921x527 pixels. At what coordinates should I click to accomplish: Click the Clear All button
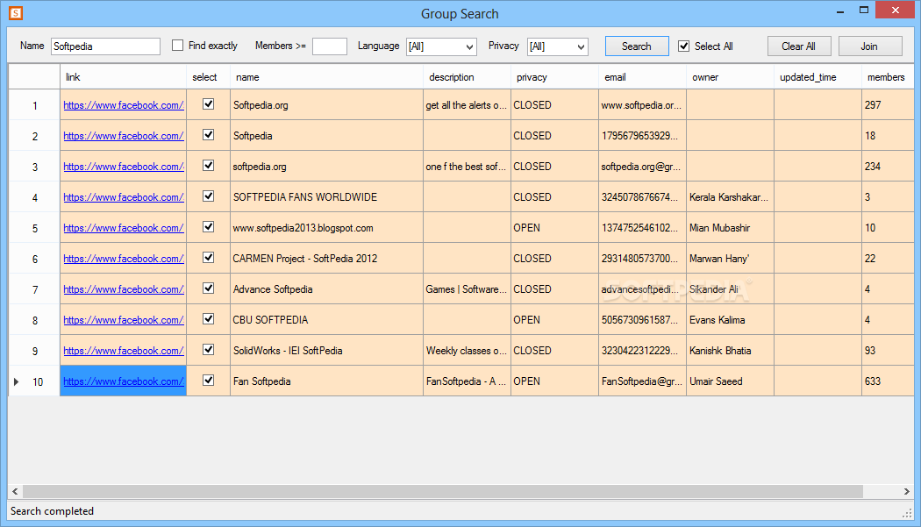799,46
